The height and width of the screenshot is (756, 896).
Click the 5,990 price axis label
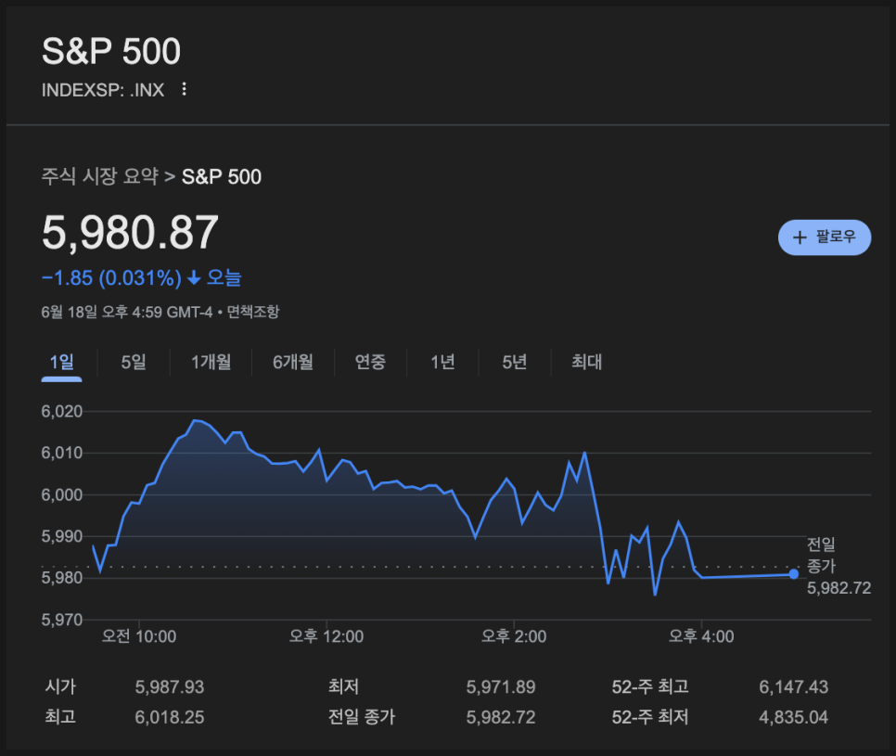click(62, 536)
